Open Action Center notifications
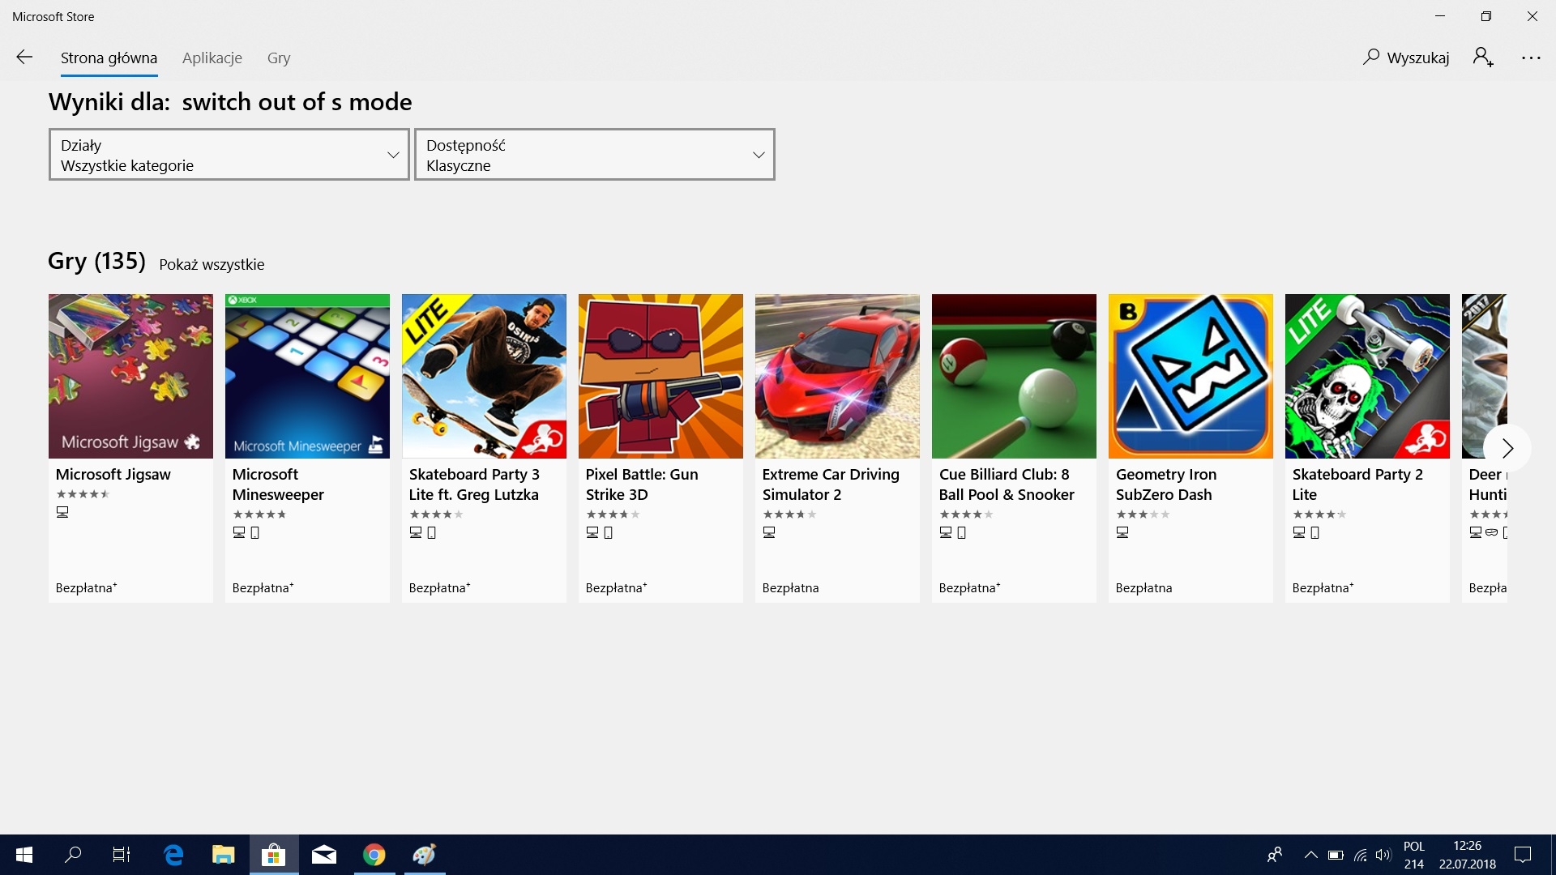Viewport: 1556px width, 875px height. tap(1523, 855)
